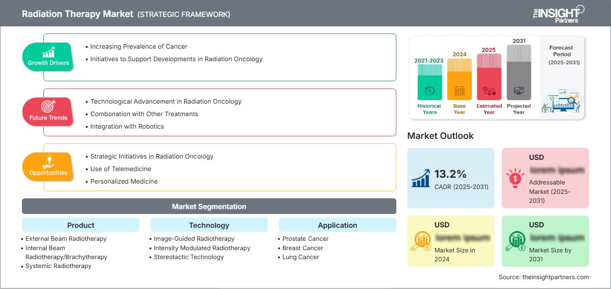This screenshot has height=289, width=611.
Task: Select the Product segmentation header
Action: tap(81, 225)
